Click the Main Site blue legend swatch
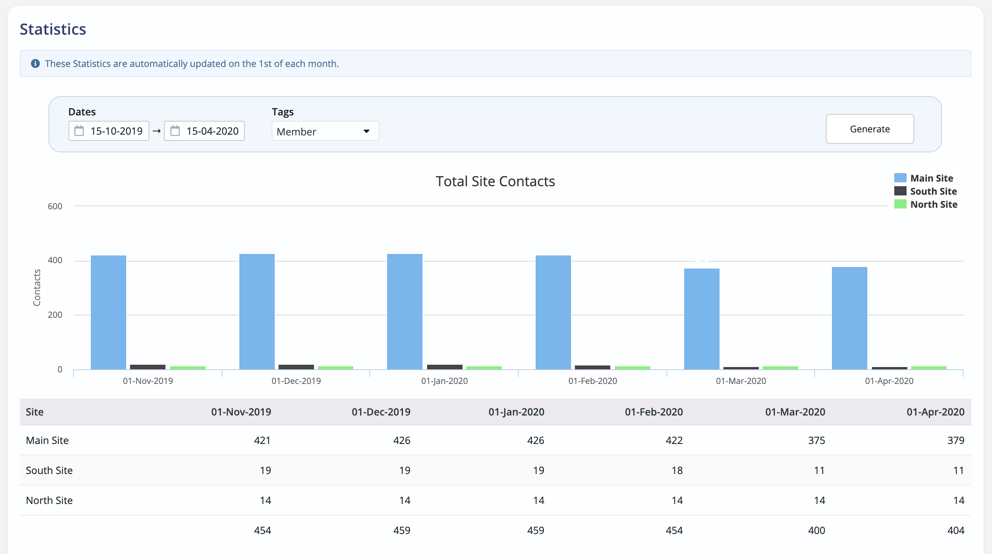 (x=900, y=177)
